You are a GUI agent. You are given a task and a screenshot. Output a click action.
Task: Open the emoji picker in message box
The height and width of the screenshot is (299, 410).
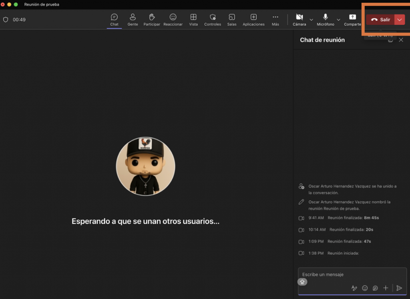[365, 288]
